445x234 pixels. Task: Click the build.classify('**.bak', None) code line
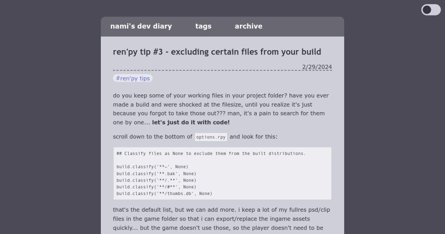(x=156, y=173)
